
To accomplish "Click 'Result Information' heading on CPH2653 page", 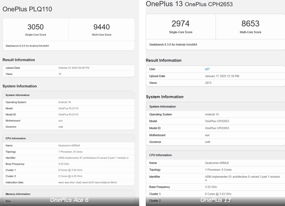I will [x=163, y=60].
